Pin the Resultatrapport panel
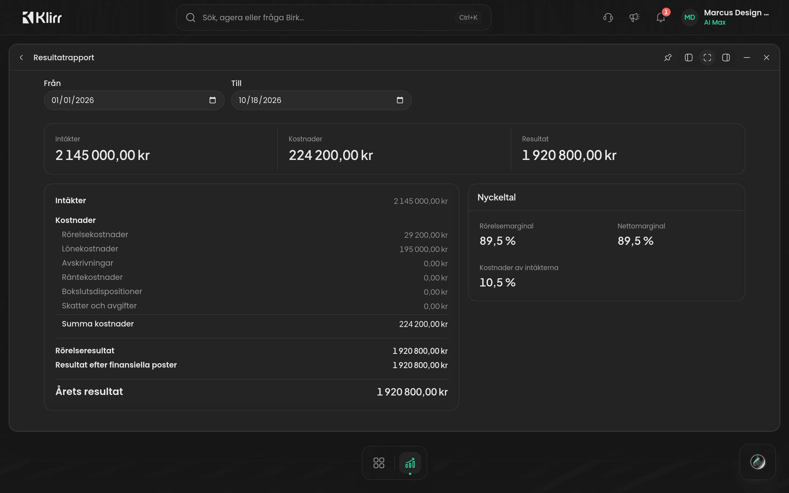789x493 pixels. [x=668, y=58]
